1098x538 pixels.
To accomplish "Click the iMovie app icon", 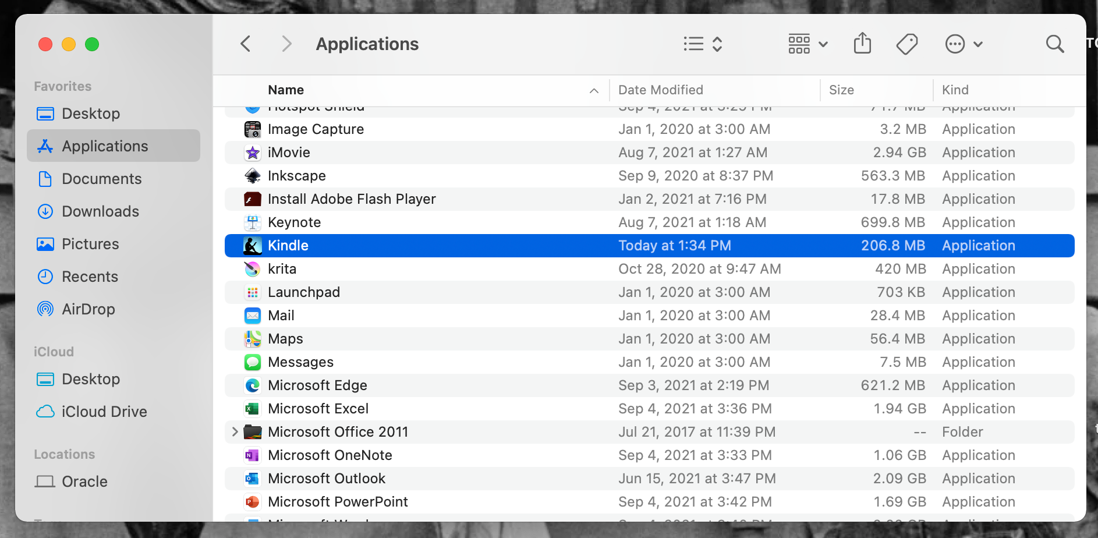I will tap(253, 153).
